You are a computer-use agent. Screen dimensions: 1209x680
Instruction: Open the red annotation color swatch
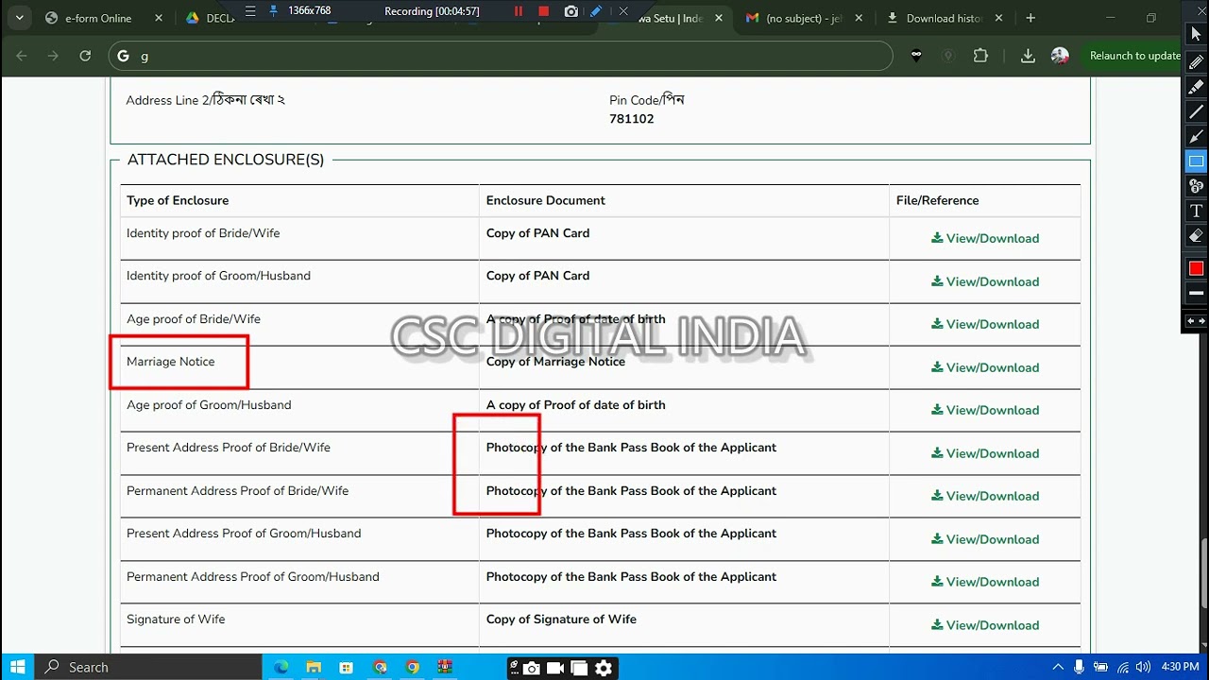click(x=1196, y=268)
